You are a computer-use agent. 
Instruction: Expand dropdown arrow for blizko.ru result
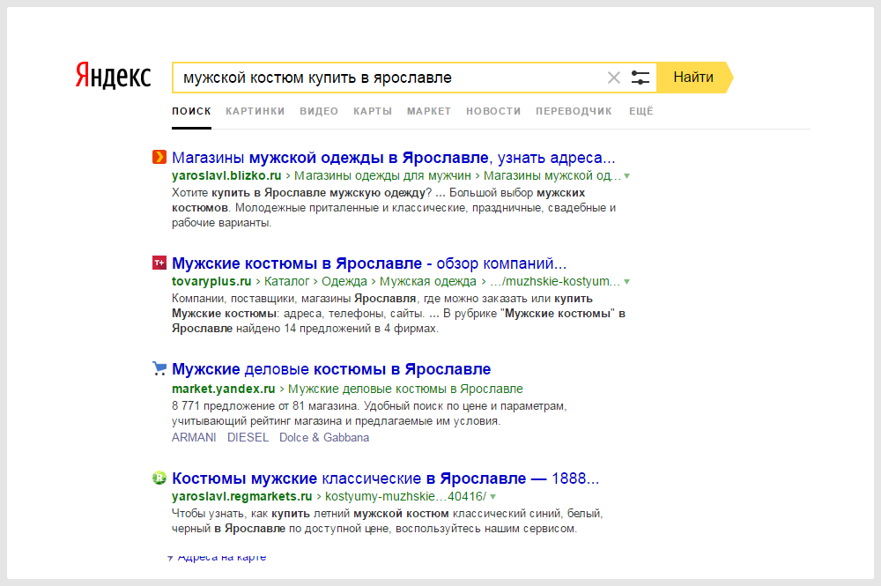[x=627, y=176]
